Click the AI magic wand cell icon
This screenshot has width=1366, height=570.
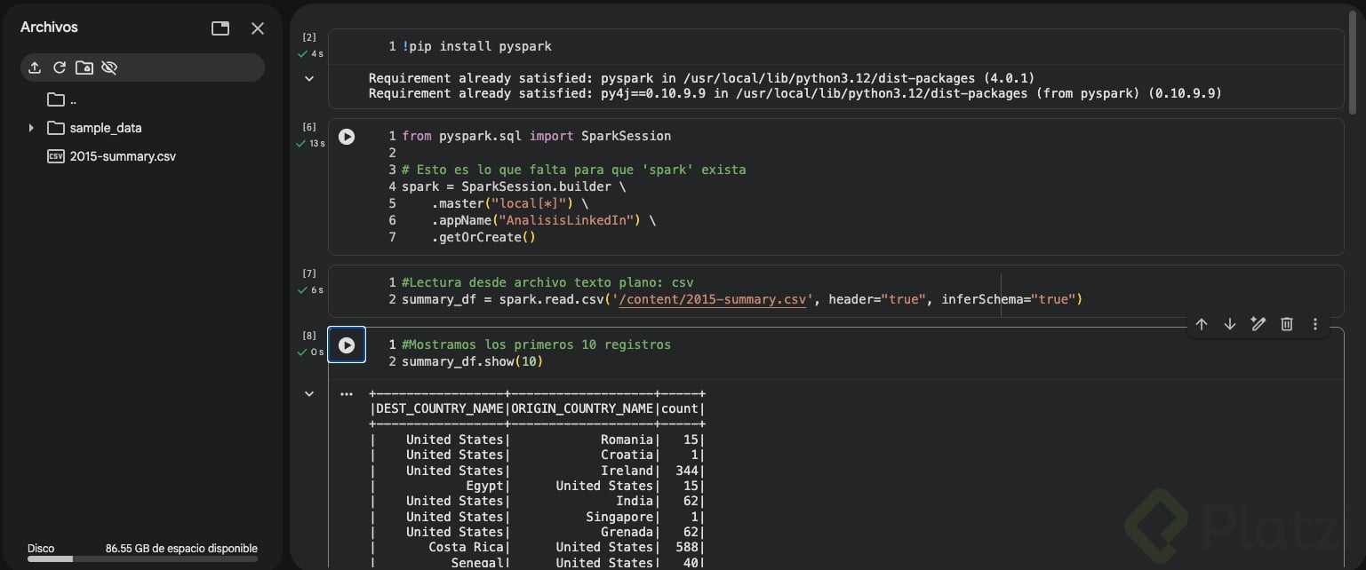[x=1258, y=324]
